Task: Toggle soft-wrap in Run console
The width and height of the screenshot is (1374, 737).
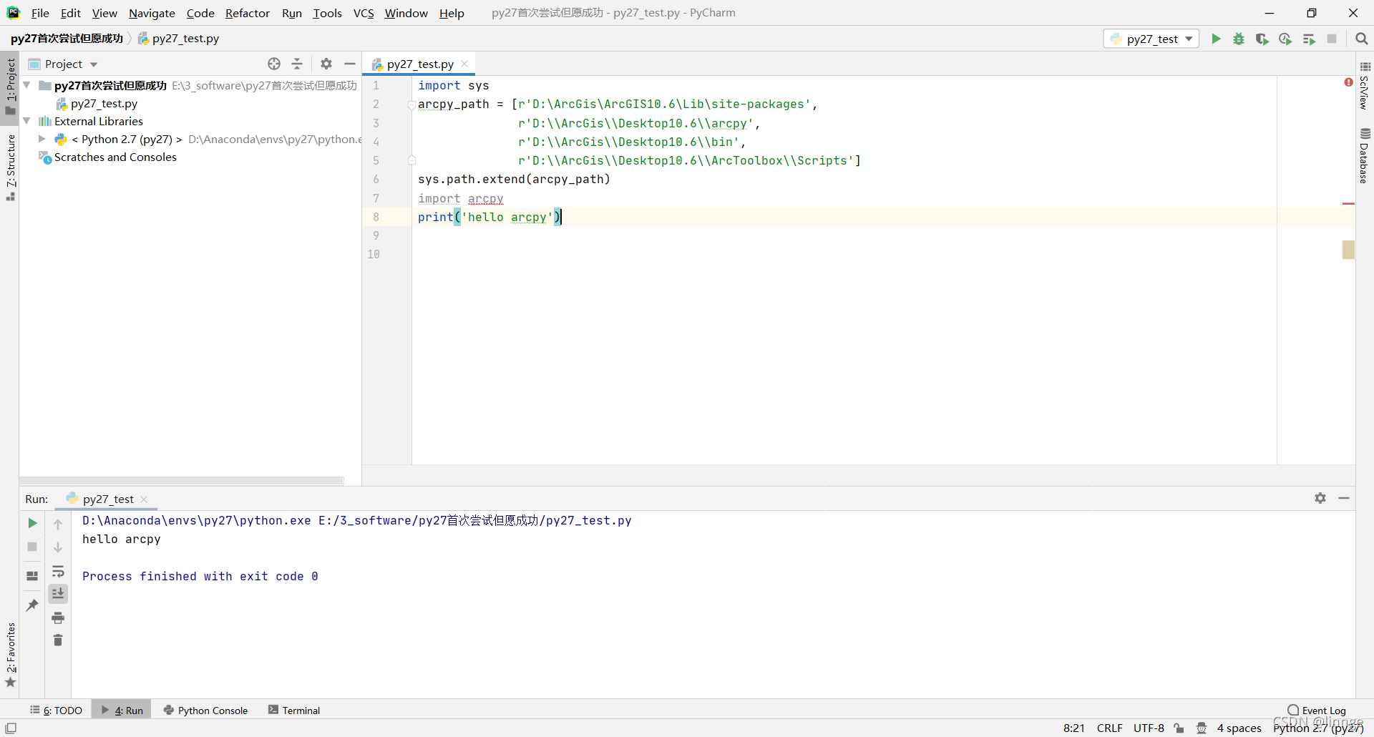Action: click(58, 572)
